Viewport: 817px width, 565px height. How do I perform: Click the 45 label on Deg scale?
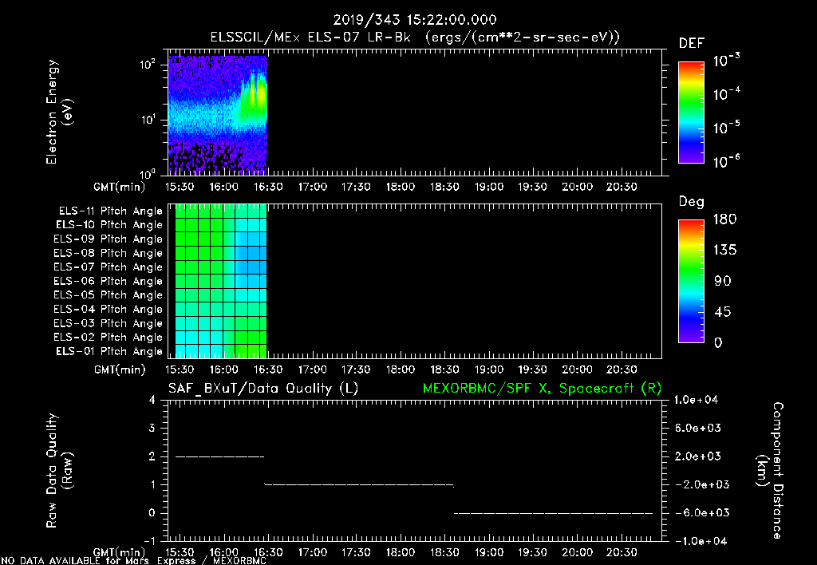723,312
